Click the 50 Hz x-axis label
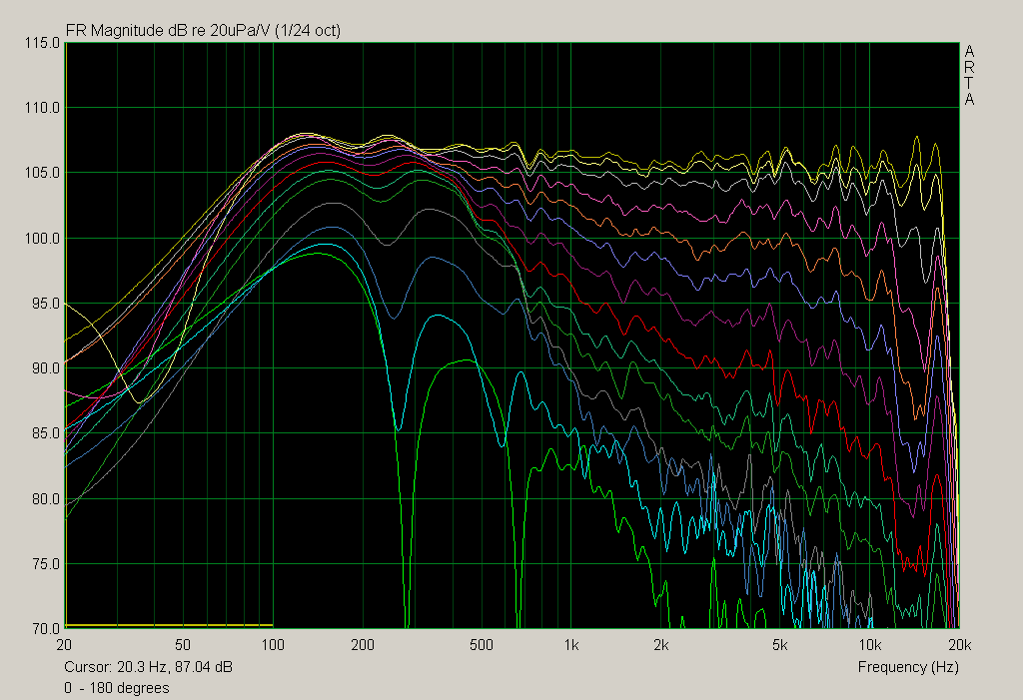This screenshot has width=1023, height=700. (x=183, y=645)
